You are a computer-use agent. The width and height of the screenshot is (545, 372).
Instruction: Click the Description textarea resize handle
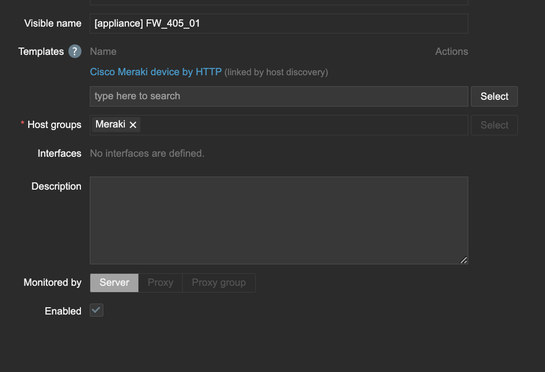pyautogui.click(x=463, y=260)
